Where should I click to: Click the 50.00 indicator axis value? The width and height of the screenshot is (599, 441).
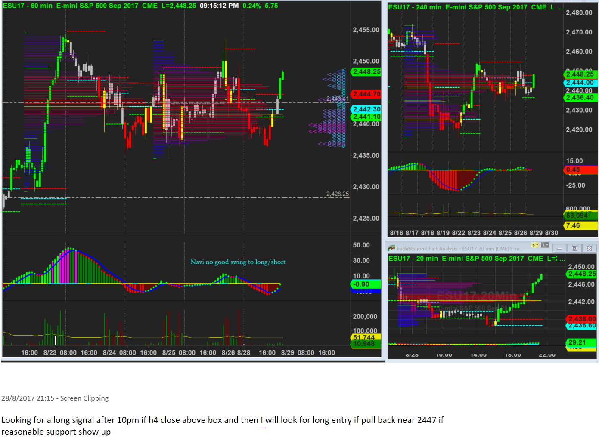coord(361,245)
